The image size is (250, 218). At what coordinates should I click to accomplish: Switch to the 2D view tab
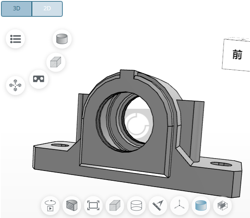(x=47, y=9)
